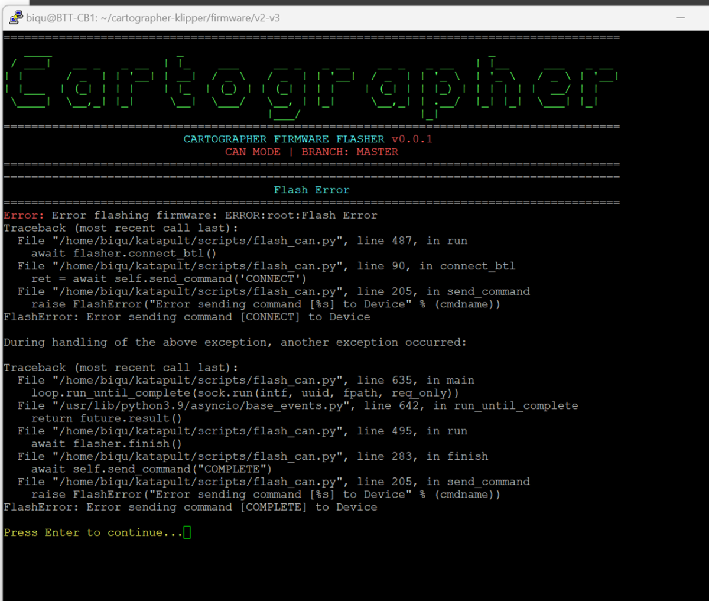The height and width of the screenshot is (601, 709).
Task: Click 'loop.run_until_complete(sock.run(...))' line
Action: pos(245,393)
